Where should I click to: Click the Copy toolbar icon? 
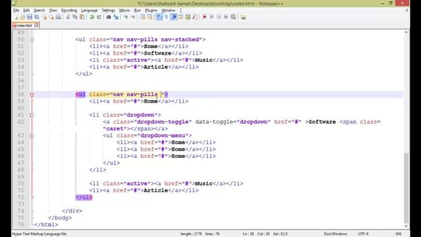pos(75,17)
